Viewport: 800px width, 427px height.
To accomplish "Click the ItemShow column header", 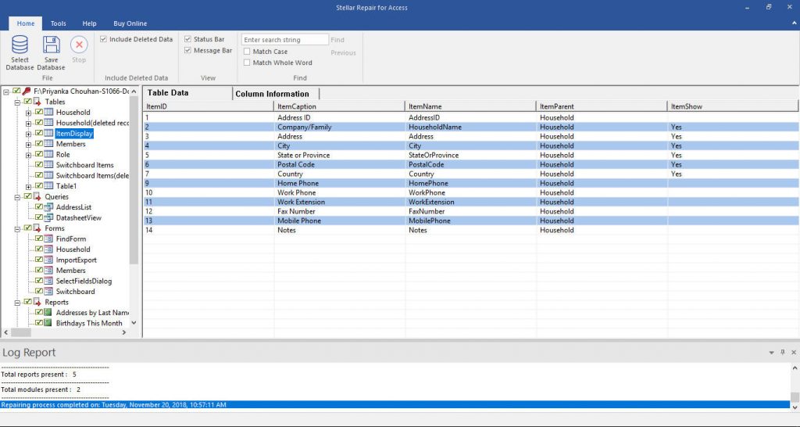I will (x=733, y=106).
